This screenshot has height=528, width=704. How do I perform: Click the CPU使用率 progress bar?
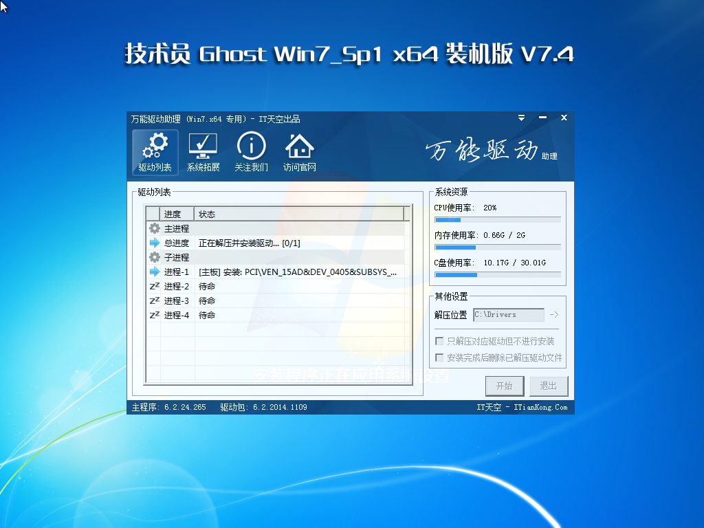pos(498,220)
